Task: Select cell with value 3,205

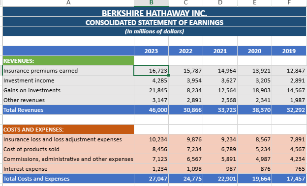Action: [x=254, y=80]
